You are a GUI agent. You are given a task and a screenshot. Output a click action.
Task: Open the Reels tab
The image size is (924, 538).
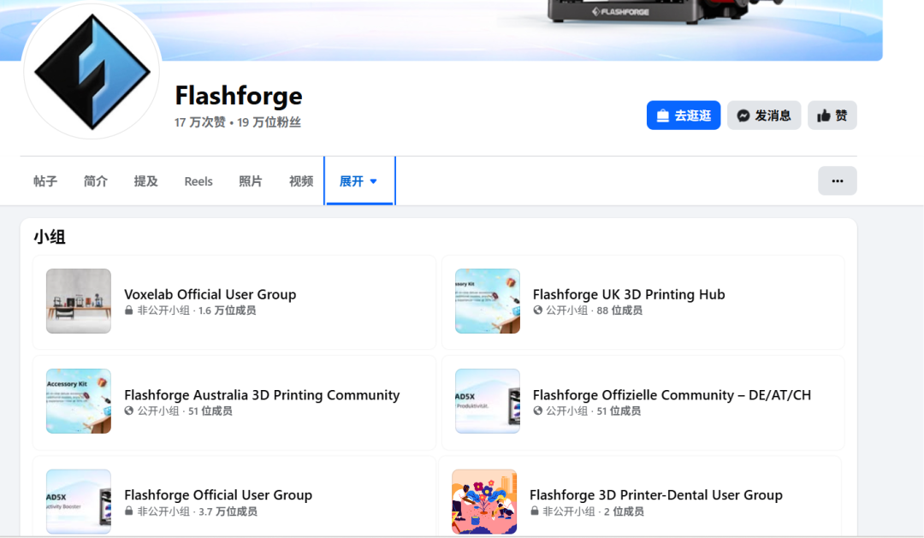click(198, 181)
